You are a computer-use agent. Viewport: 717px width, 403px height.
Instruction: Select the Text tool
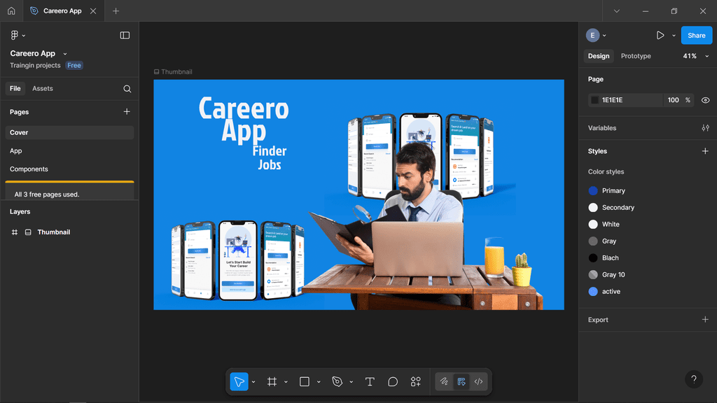point(370,381)
